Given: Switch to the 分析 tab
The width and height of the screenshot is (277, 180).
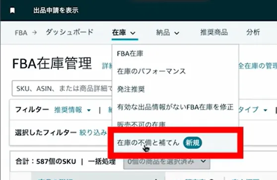Looking at the screenshot, I should click(x=253, y=32).
